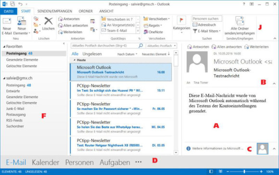This screenshot has height=175, width=279.
Task: Click the search magnifier in mailbox search
Action: (140, 46)
